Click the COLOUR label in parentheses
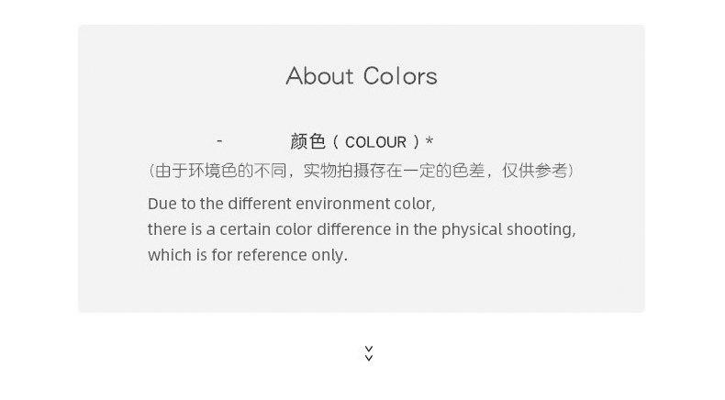725x400 pixels. click(x=376, y=142)
